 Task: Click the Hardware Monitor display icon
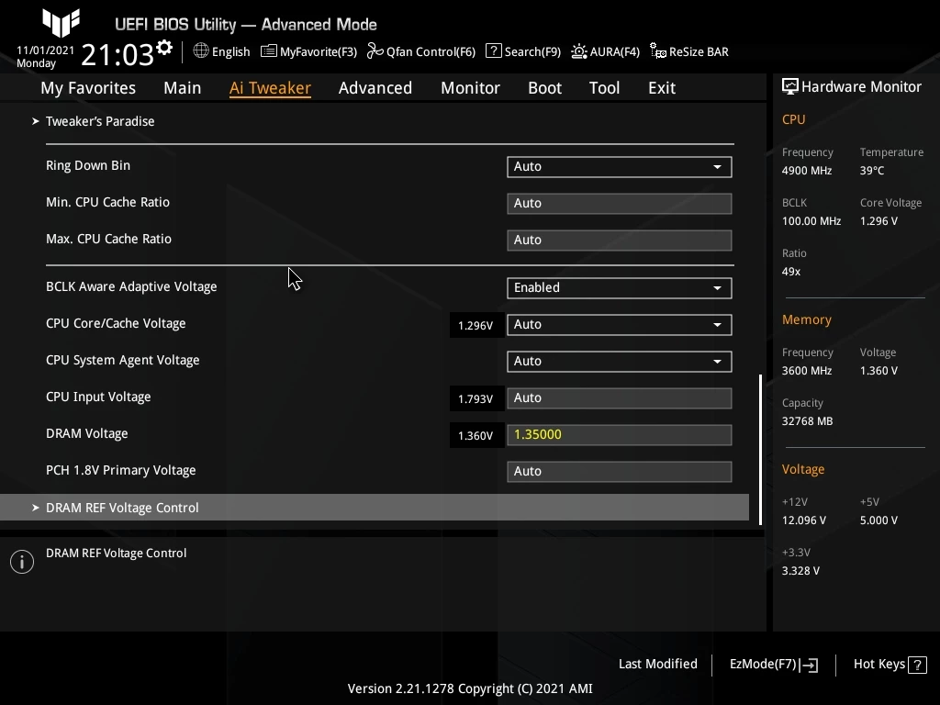click(790, 87)
